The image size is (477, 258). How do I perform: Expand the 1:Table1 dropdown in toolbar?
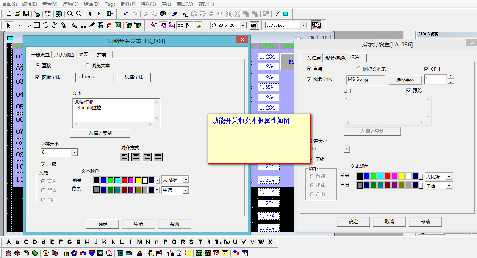click(x=303, y=25)
